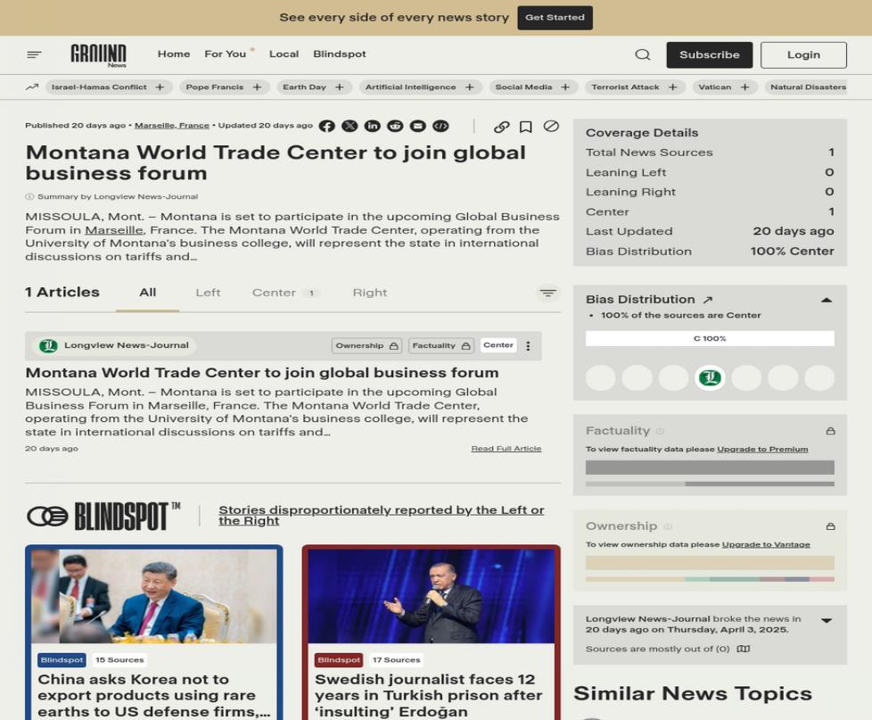
Task: Click the Bias Distribution arrow icon
Action: coord(707,300)
